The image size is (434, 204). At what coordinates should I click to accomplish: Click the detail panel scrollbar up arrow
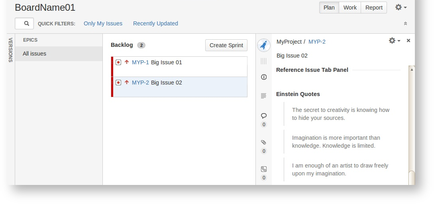tap(412, 69)
